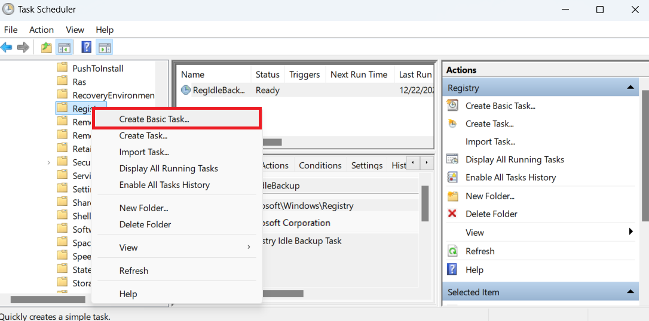Sort tasks by Status column header
The height and width of the screenshot is (321, 649).
pyautogui.click(x=267, y=75)
